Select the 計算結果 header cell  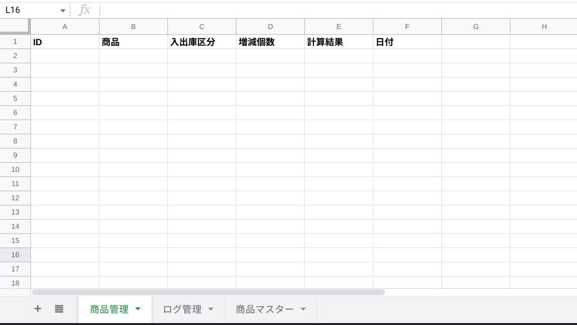pos(339,42)
